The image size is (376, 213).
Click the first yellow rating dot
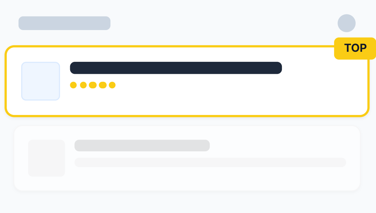[x=73, y=85]
